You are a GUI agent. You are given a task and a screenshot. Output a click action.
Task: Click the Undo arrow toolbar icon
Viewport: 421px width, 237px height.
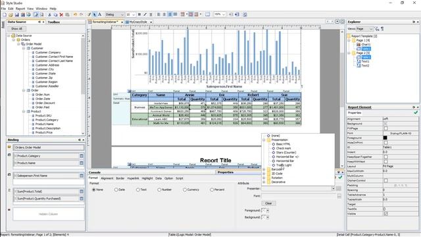pos(75,14)
